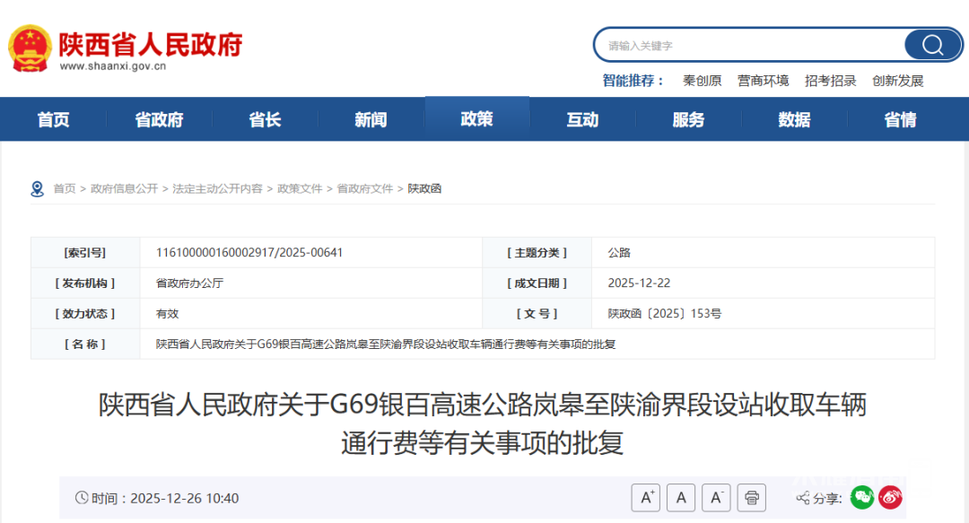Image resolution: width=969 pixels, height=523 pixels.
Task: Click the location pin icon before the breadcrumb
Action: click(x=37, y=187)
